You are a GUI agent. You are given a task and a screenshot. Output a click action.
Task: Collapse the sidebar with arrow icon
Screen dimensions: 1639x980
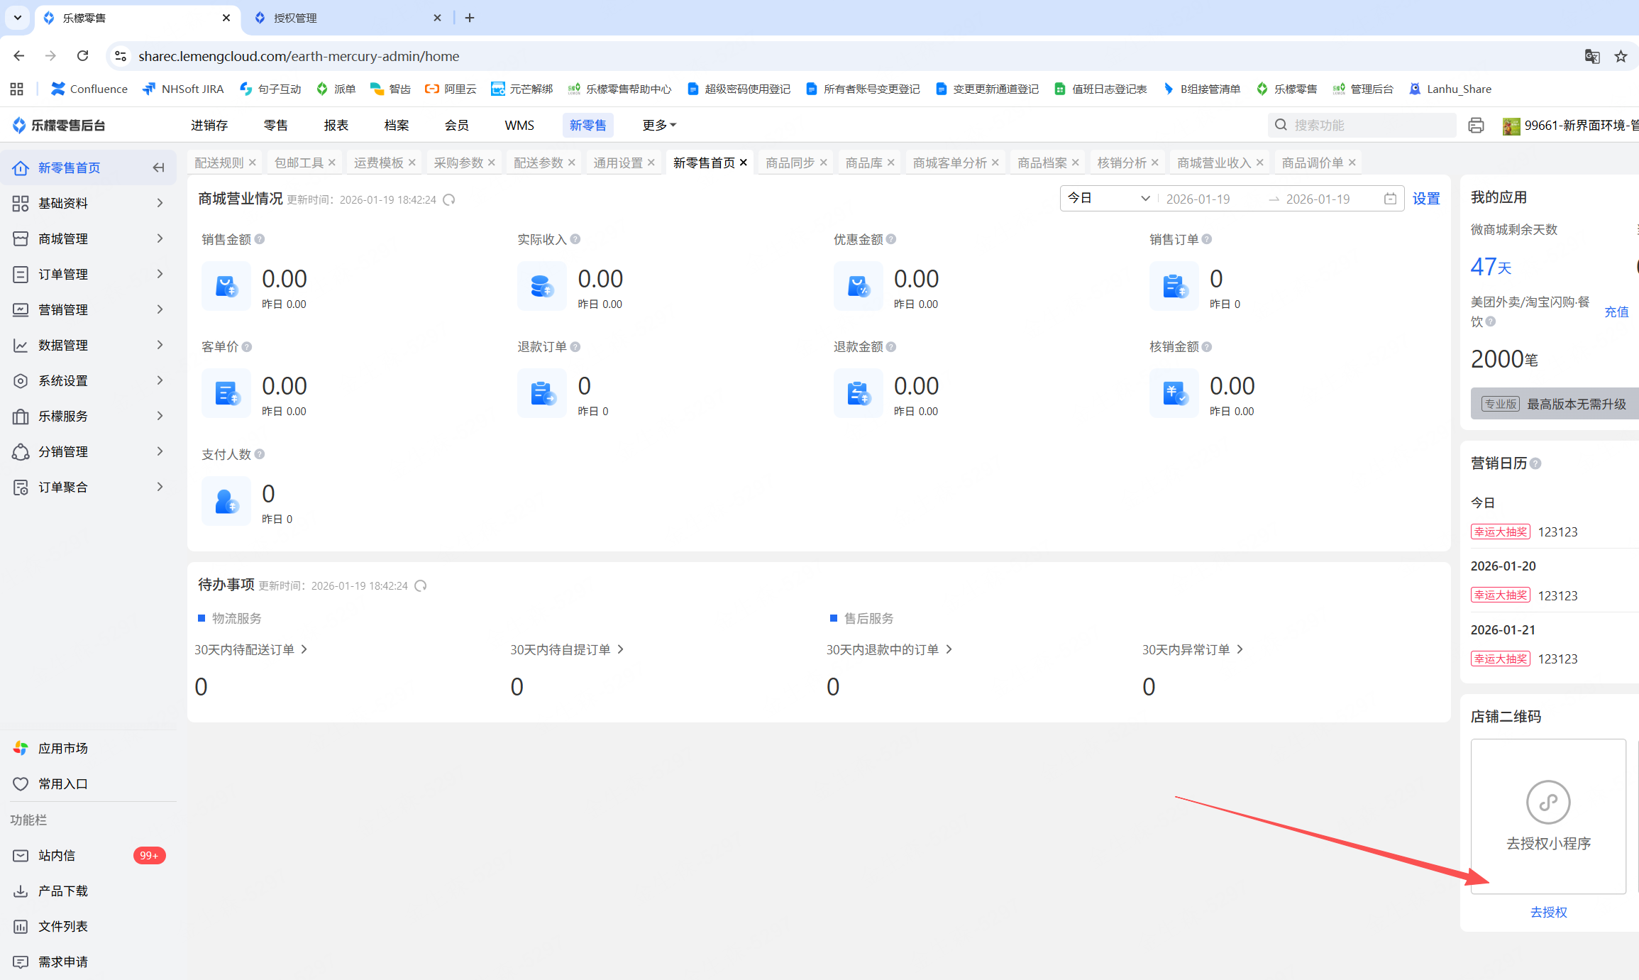(158, 167)
